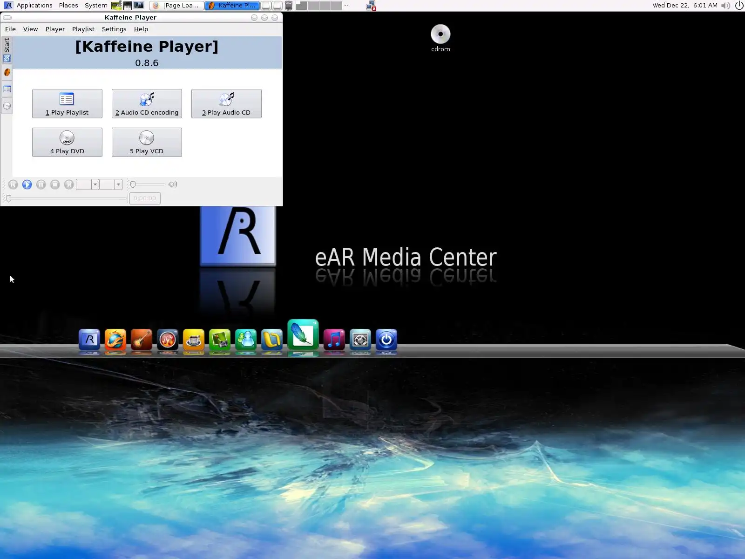Open the web browser dock icon with flame globe
The image size is (745, 559).
click(115, 340)
